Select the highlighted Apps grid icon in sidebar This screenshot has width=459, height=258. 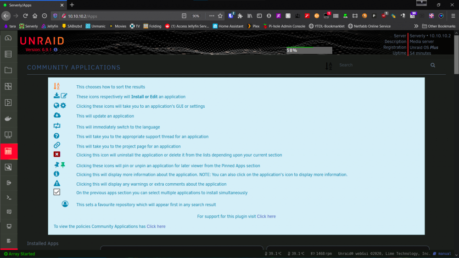click(x=8, y=151)
